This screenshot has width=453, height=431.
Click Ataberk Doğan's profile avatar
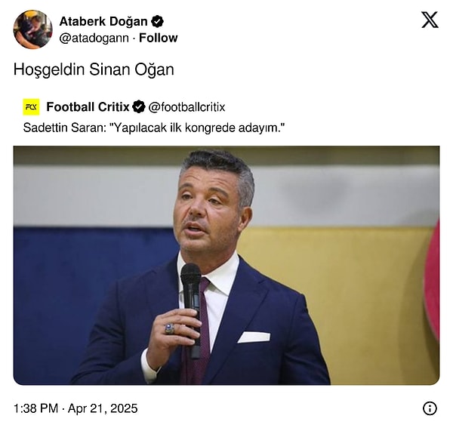point(32,29)
